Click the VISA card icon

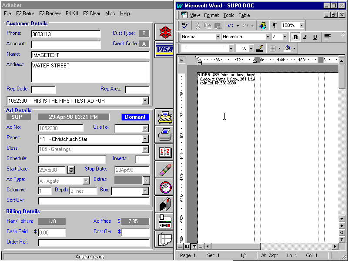pyautogui.click(x=164, y=50)
